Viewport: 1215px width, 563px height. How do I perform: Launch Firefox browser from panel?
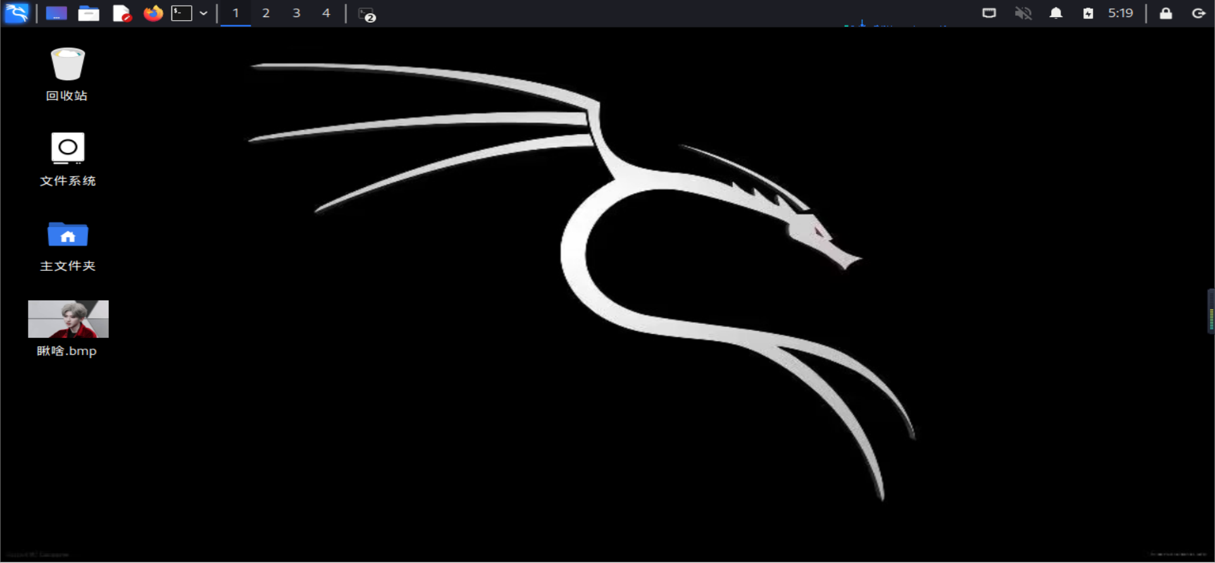(153, 13)
